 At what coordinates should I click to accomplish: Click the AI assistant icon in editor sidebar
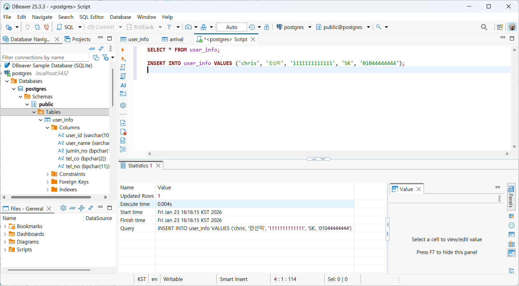pos(123,85)
